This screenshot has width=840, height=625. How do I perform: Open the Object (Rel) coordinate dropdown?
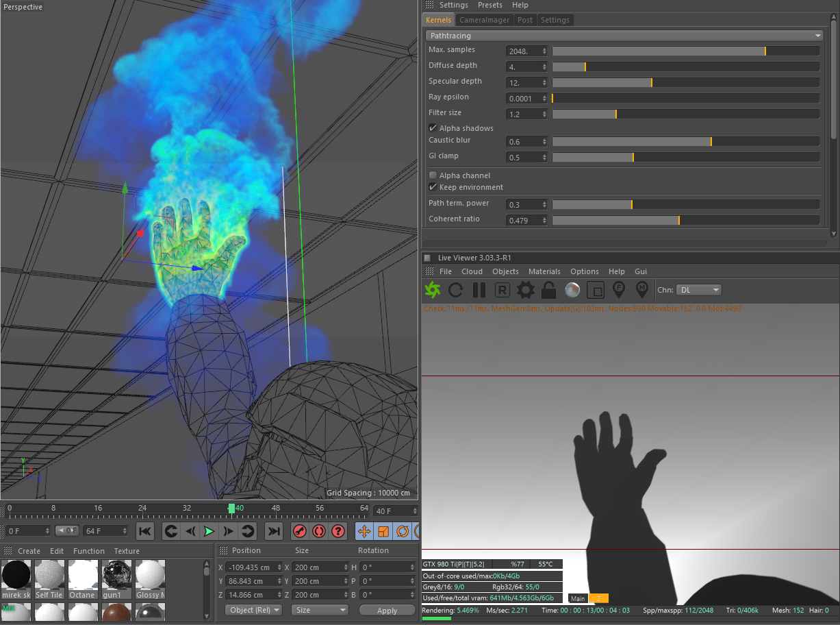coord(253,610)
